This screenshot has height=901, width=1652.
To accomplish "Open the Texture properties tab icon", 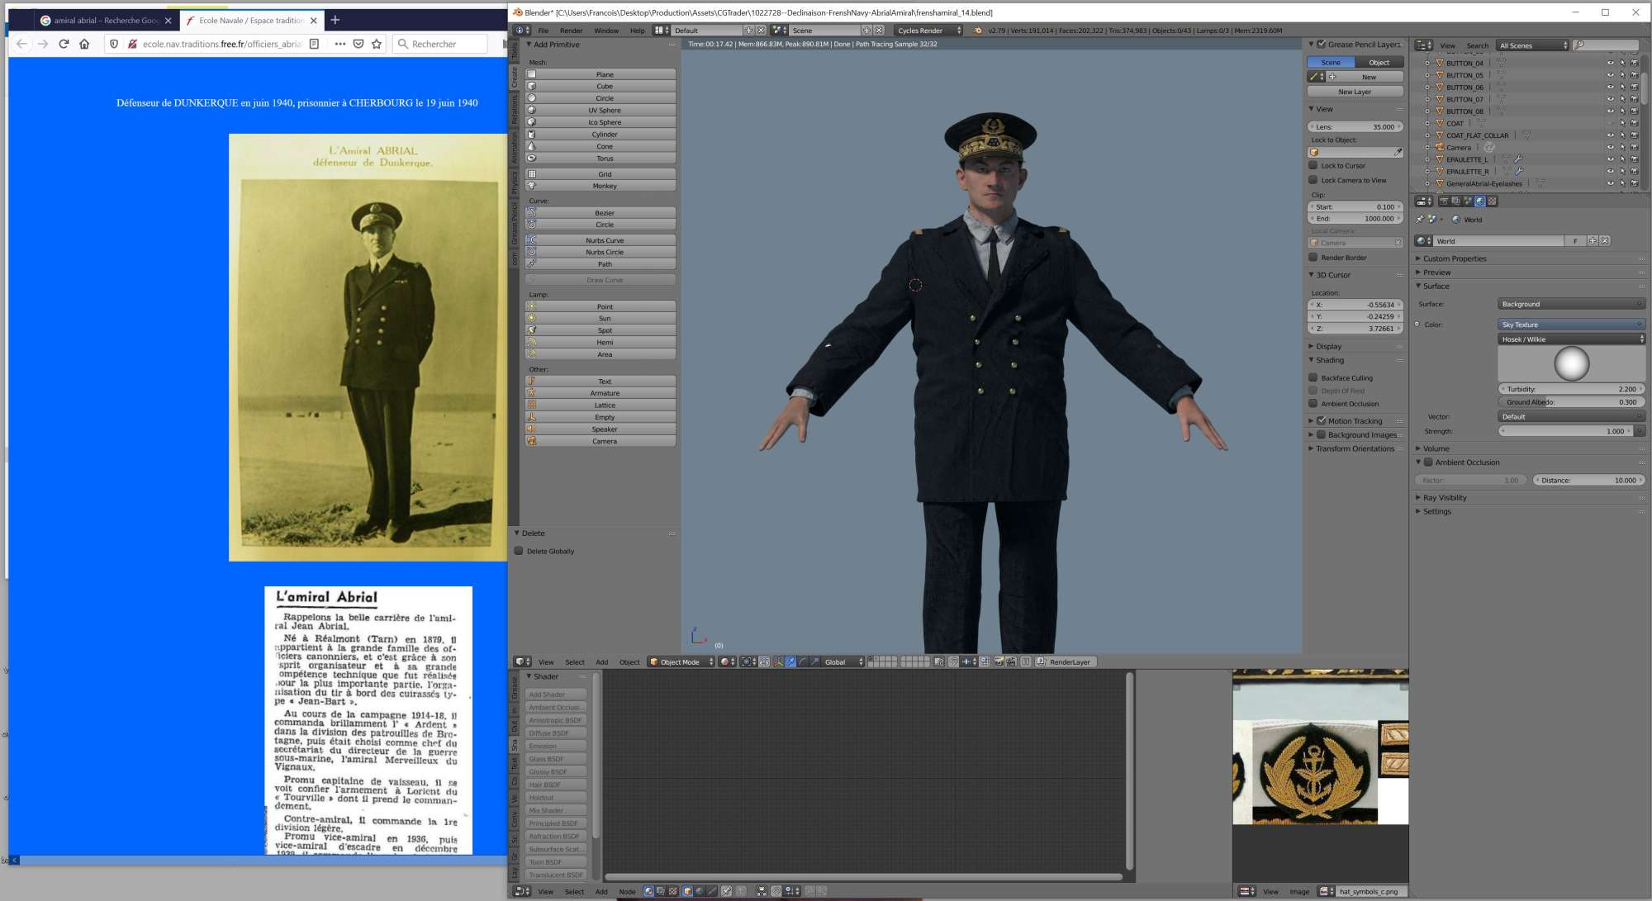I will [1492, 202].
